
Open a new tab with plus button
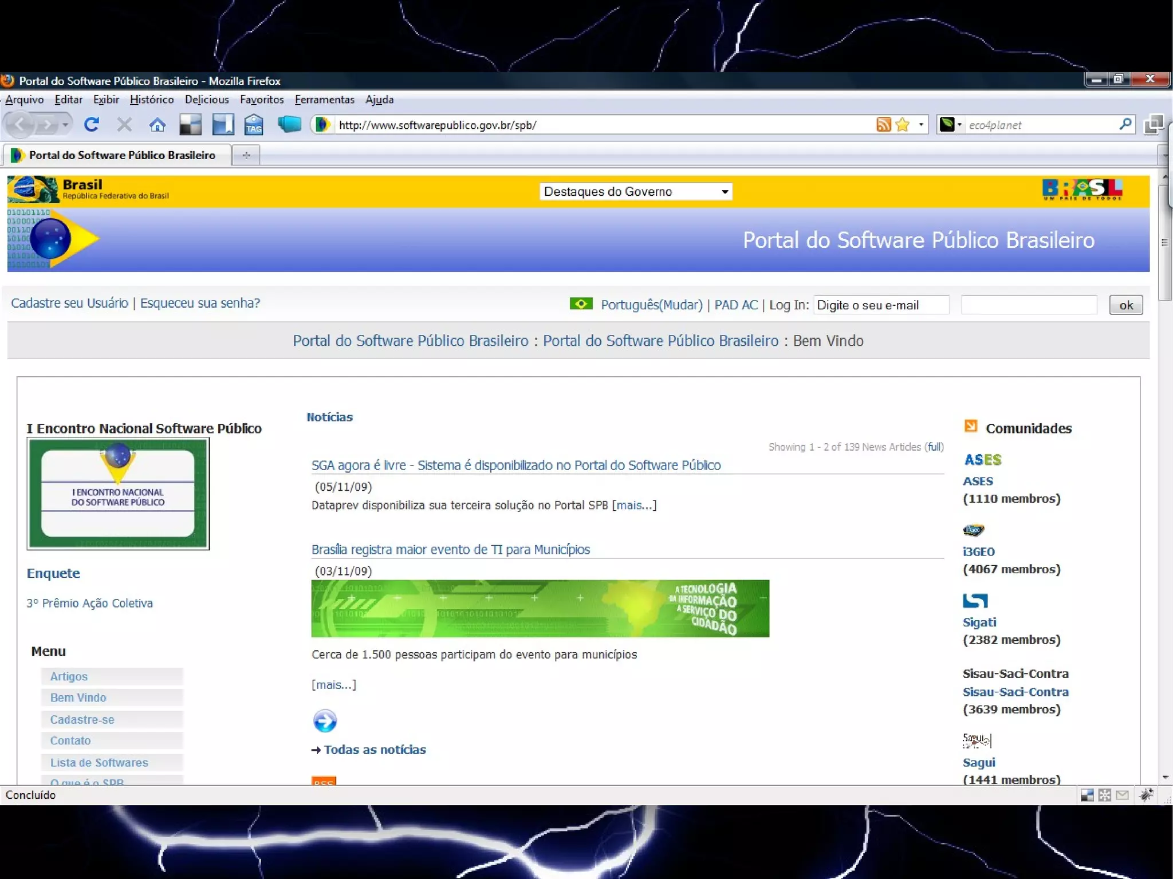click(246, 155)
